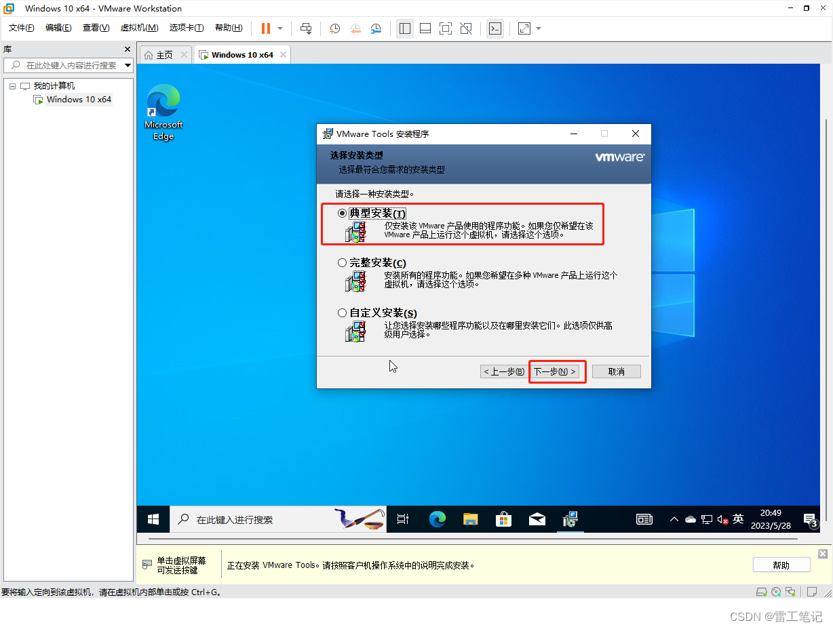Close the Windows 10 x64 tab
The height and width of the screenshot is (629, 833).
283,55
